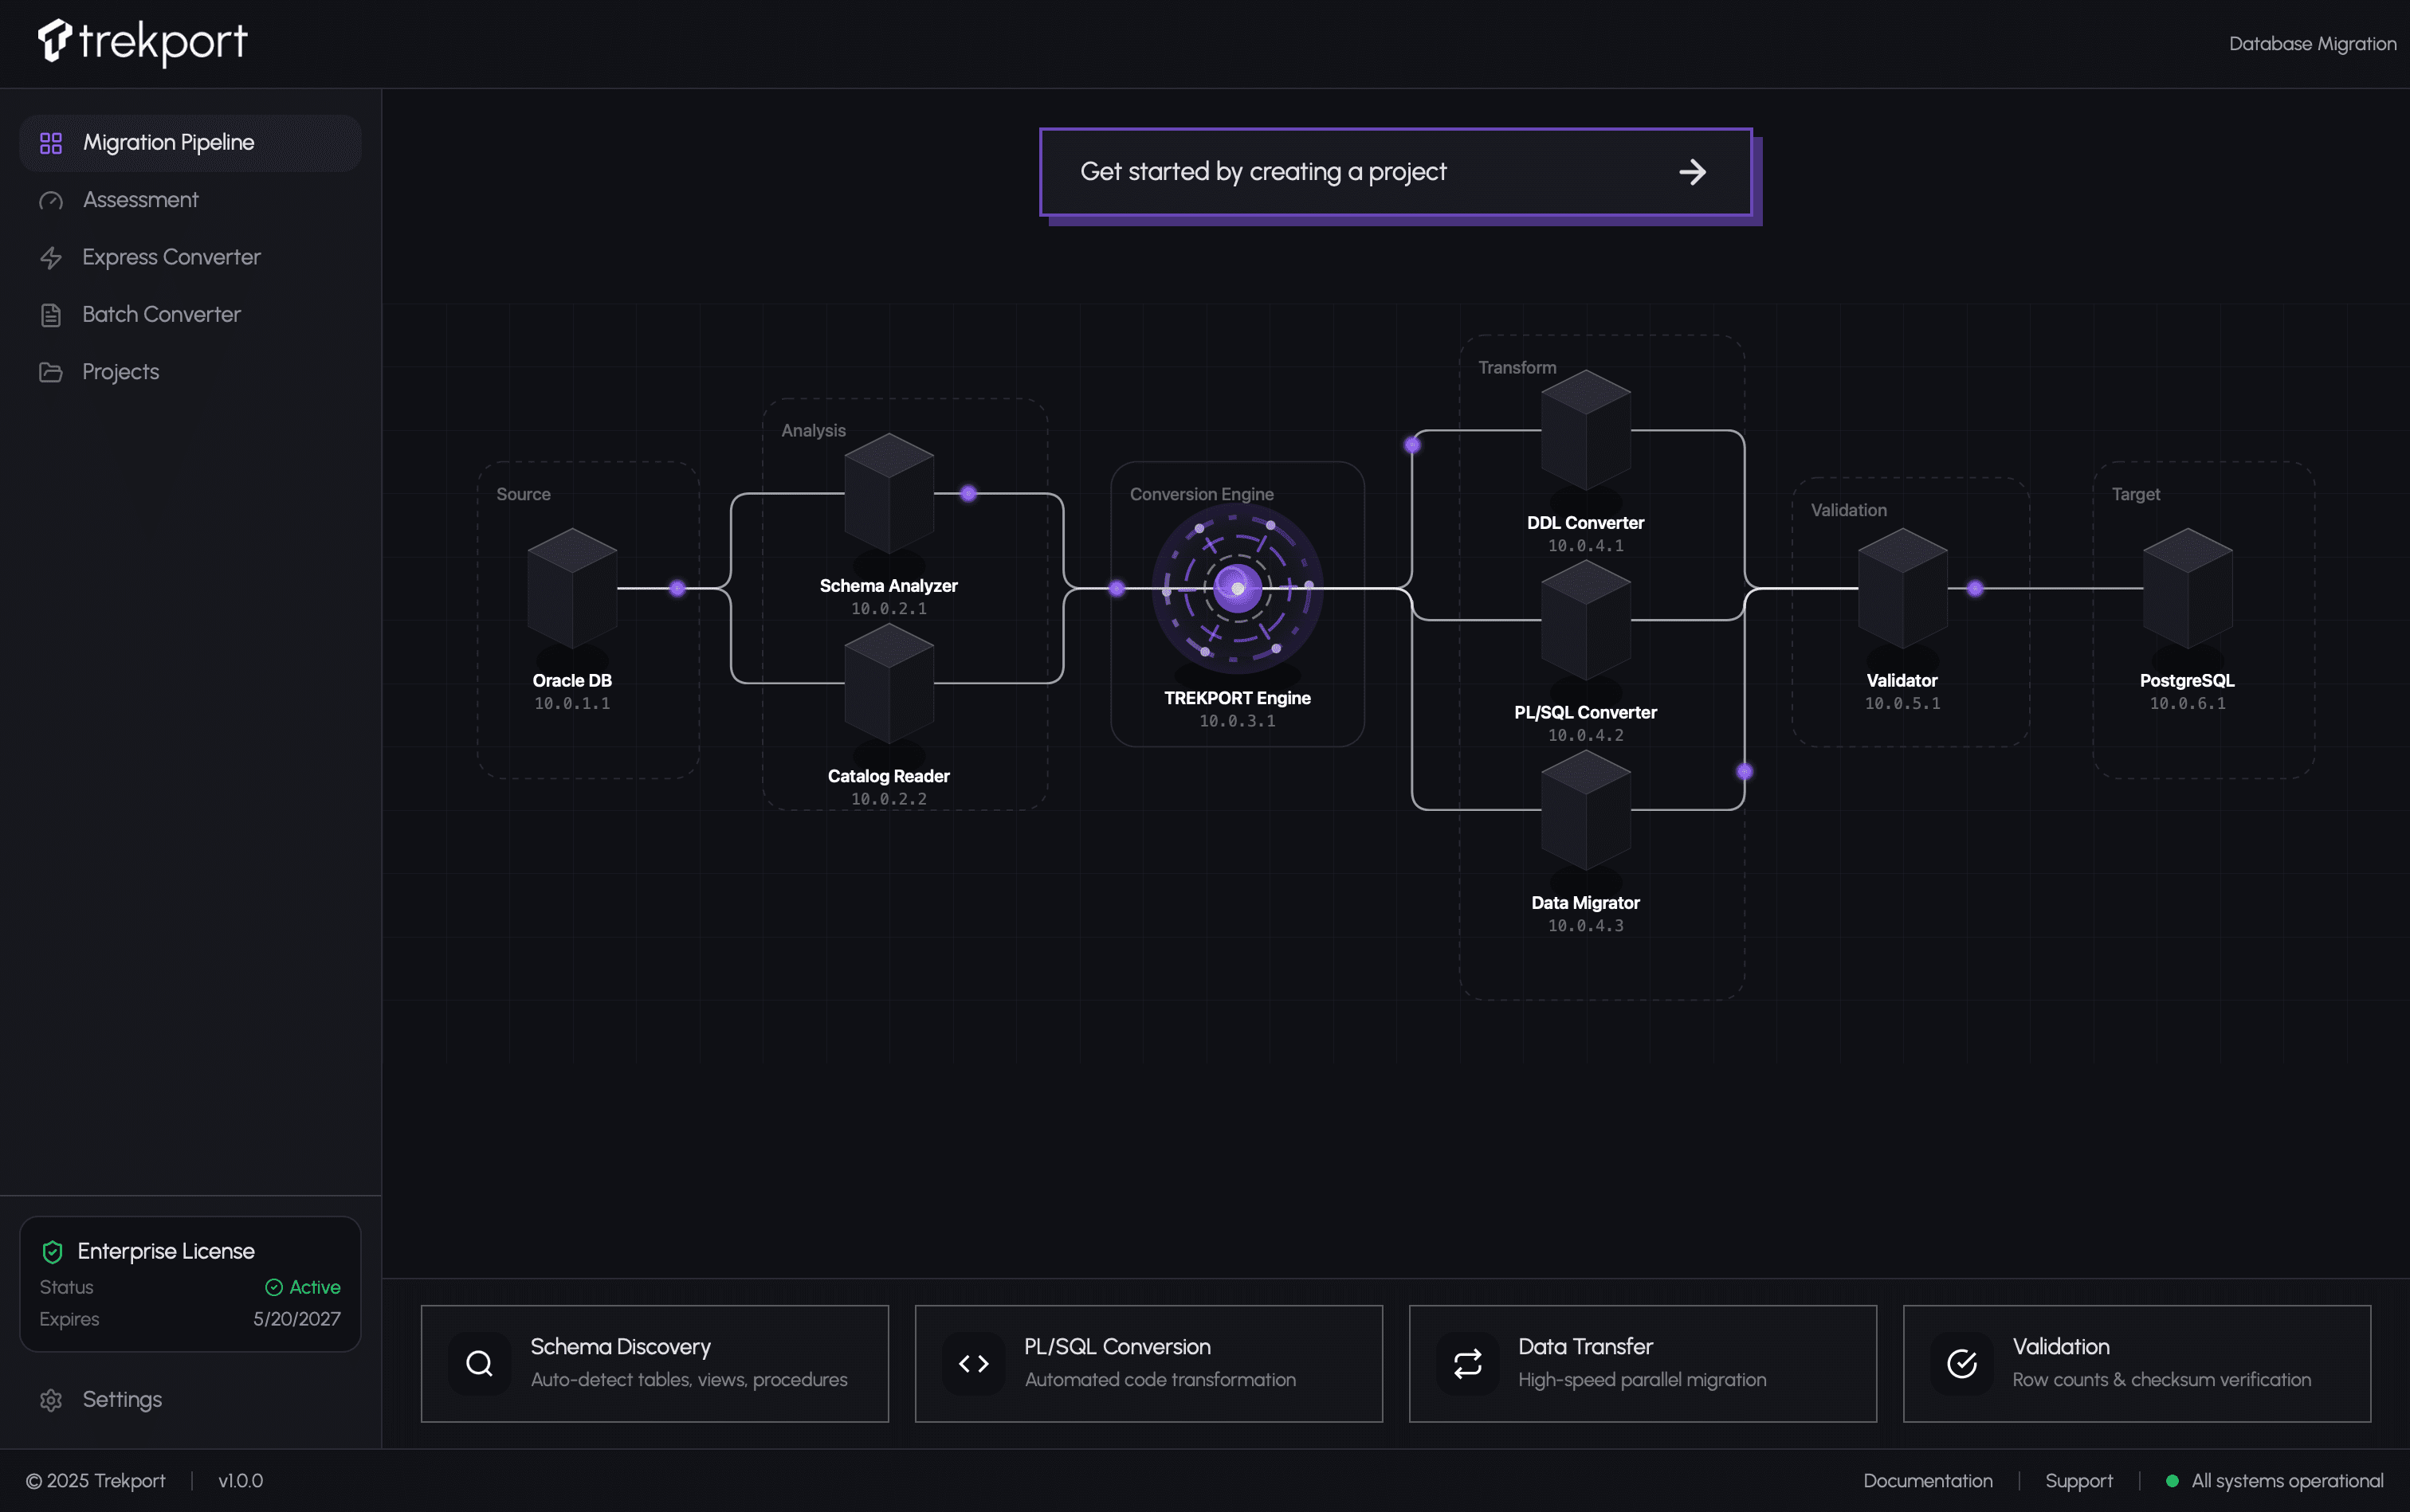Screen dimensions: 2410x1512
Task: Click the Validation checkmark icon
Action: click(1962, 1363)
